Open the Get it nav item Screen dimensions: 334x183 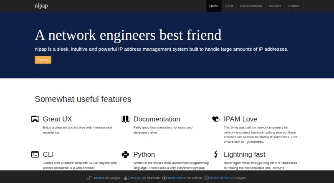coord(229,6)
